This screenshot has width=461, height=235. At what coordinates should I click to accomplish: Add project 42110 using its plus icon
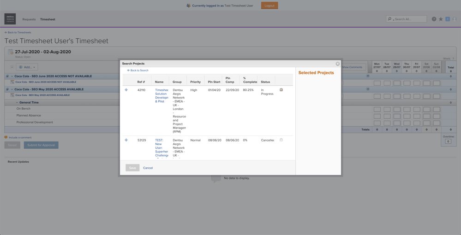126,90
